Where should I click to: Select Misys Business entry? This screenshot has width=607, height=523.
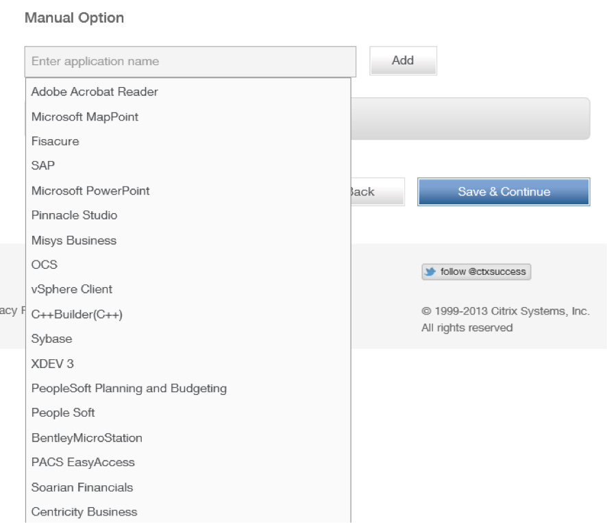tap(188, 240)
